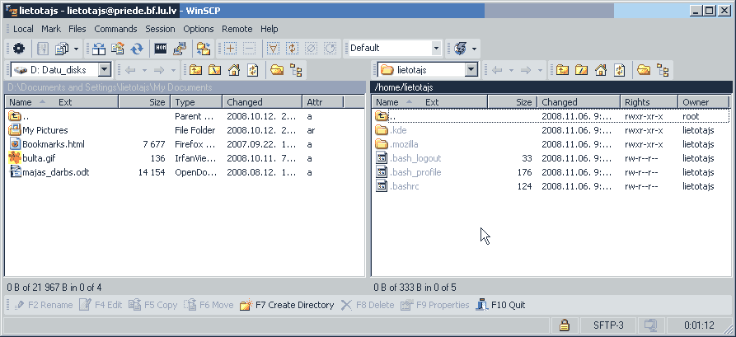Click the Compare Directories toolbar icon
Image resolution: width=736 pixels, height=337 pixels.
coord(99,49)
